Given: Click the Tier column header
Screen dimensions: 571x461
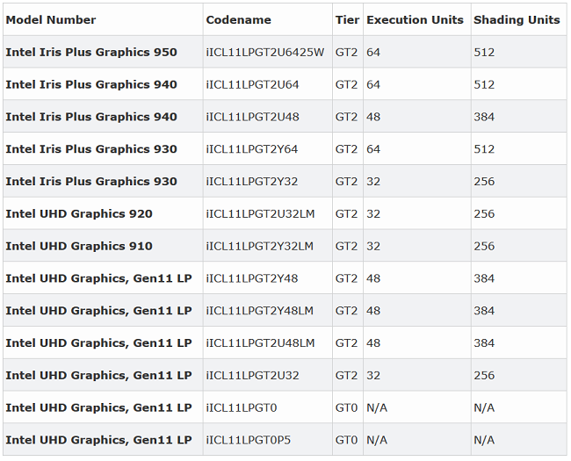Looking at the screenshot, I should [x=347, y=19].
